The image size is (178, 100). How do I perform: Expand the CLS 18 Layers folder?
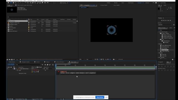[7, 28]
